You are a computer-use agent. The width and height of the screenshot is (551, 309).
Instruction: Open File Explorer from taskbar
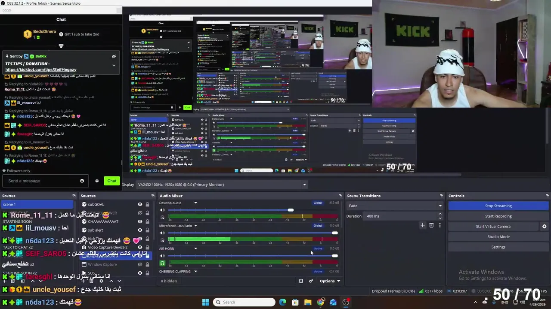tap(308, 302)
